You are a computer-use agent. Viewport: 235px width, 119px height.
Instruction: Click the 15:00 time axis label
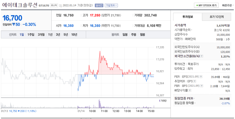click(151, 111)
